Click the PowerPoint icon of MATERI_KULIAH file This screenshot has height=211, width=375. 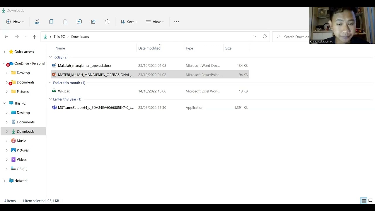point(54,74)
